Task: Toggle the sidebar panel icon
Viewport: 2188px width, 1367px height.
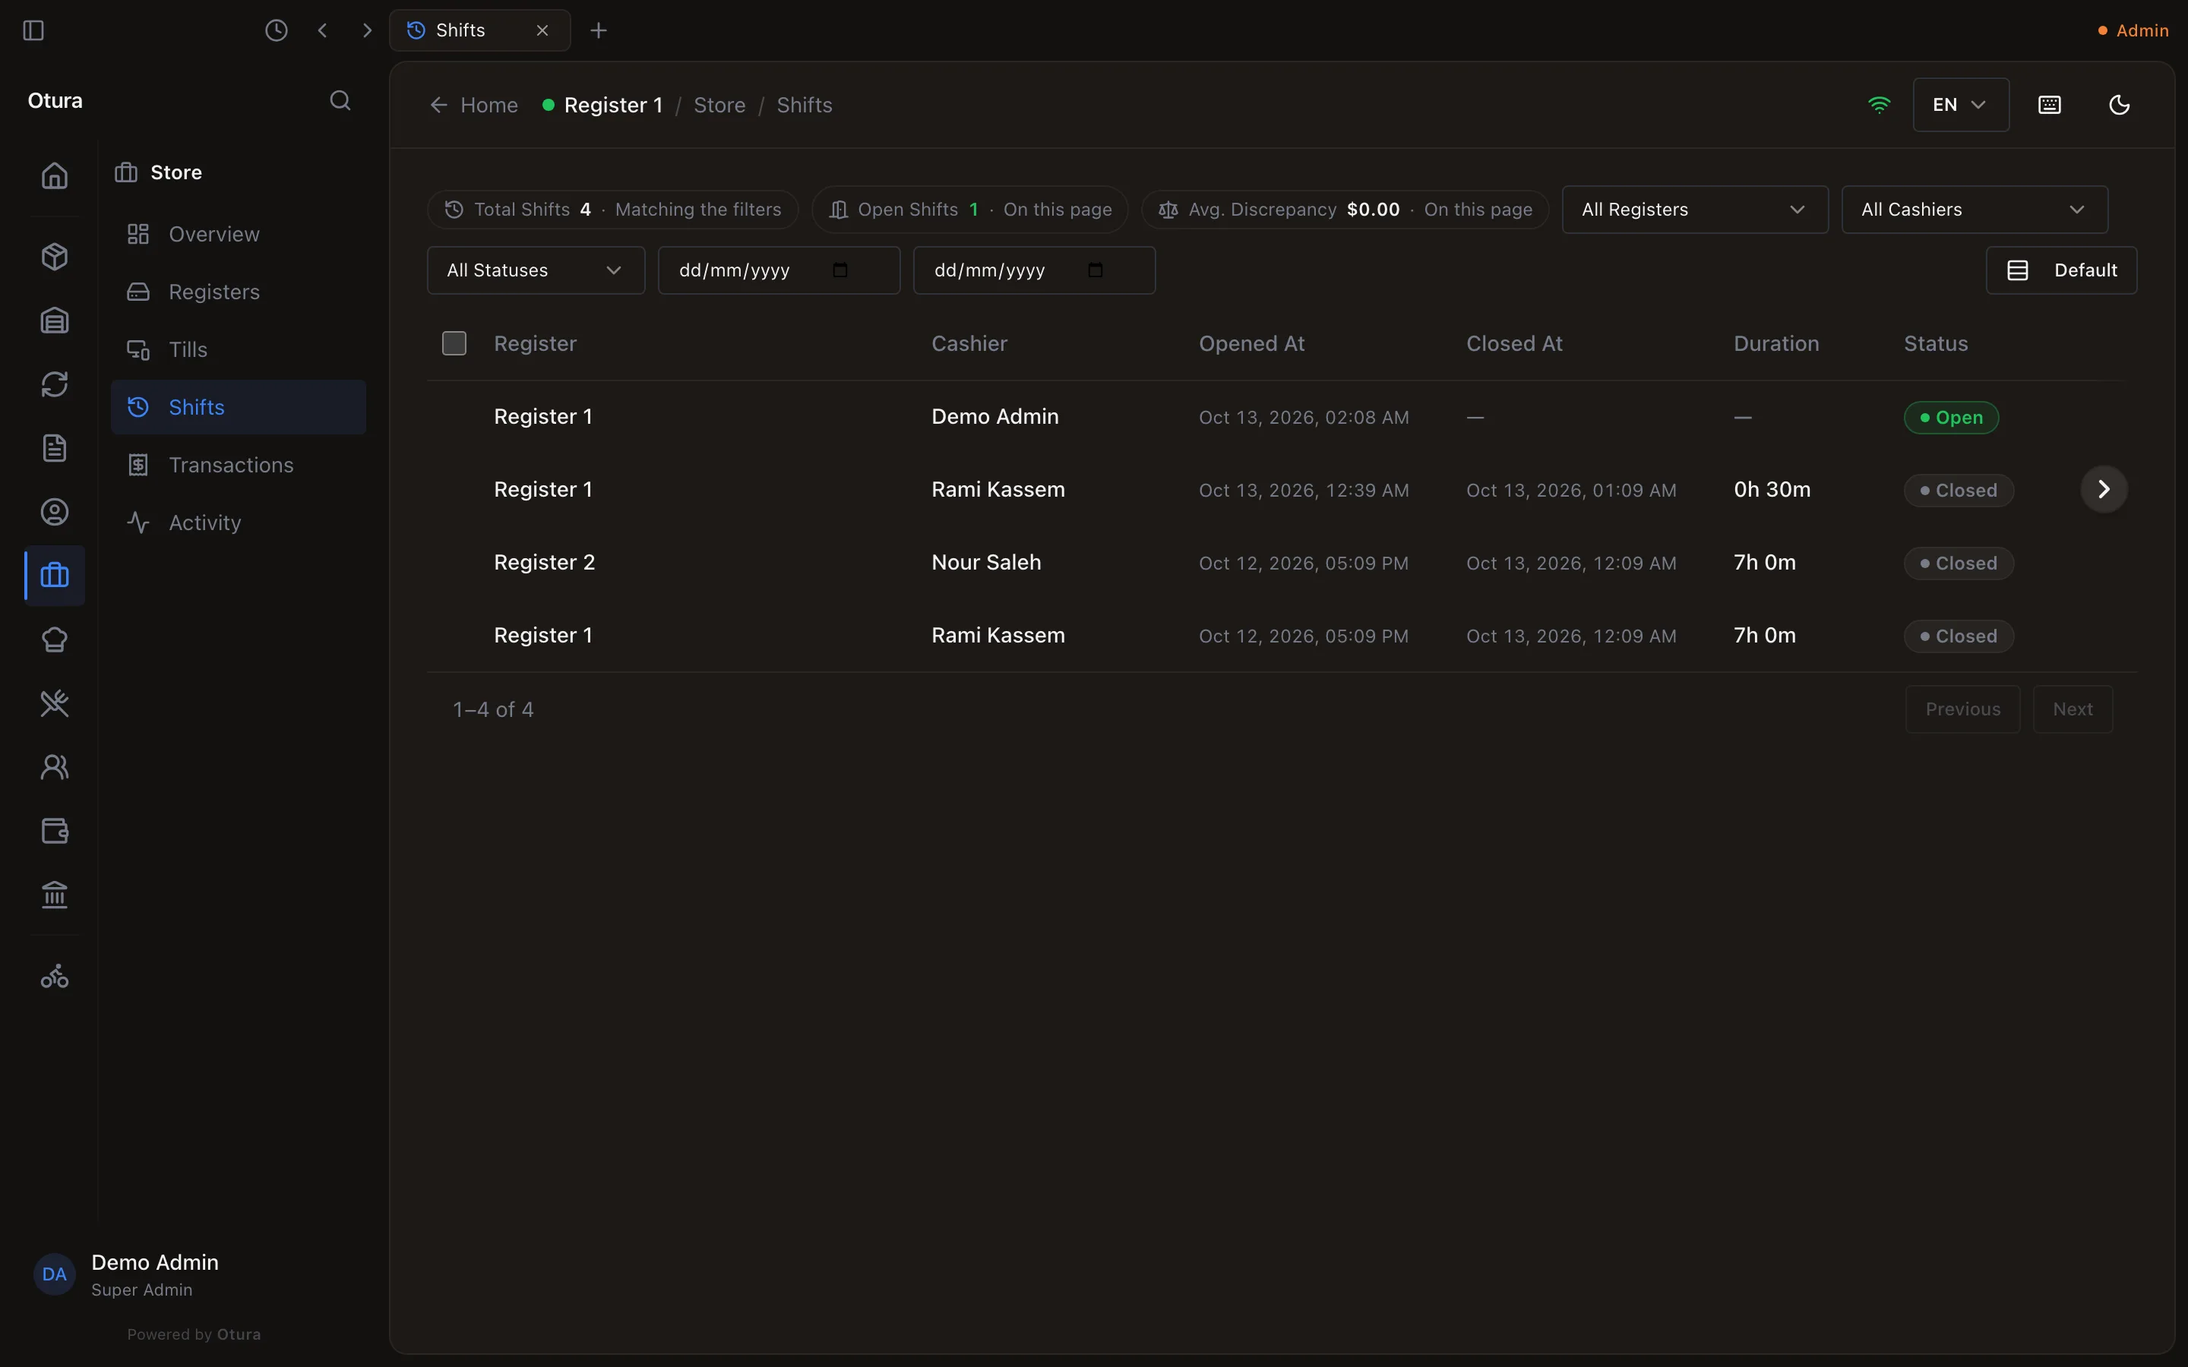Action: pyautogui.click(x=33, y=30)
